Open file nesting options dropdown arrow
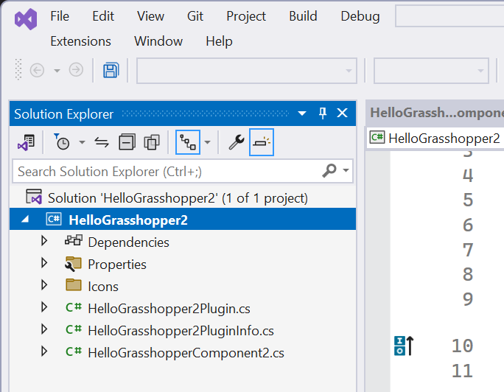 (x=208, y=142)
